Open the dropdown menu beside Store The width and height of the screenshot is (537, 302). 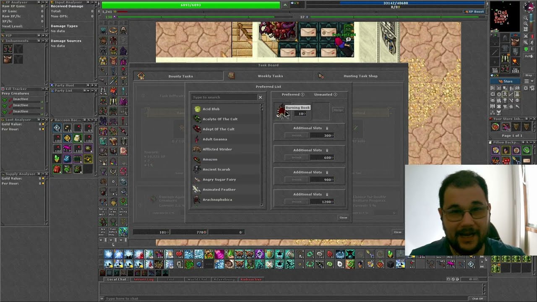pyautogui.click(x=529, y=81)
